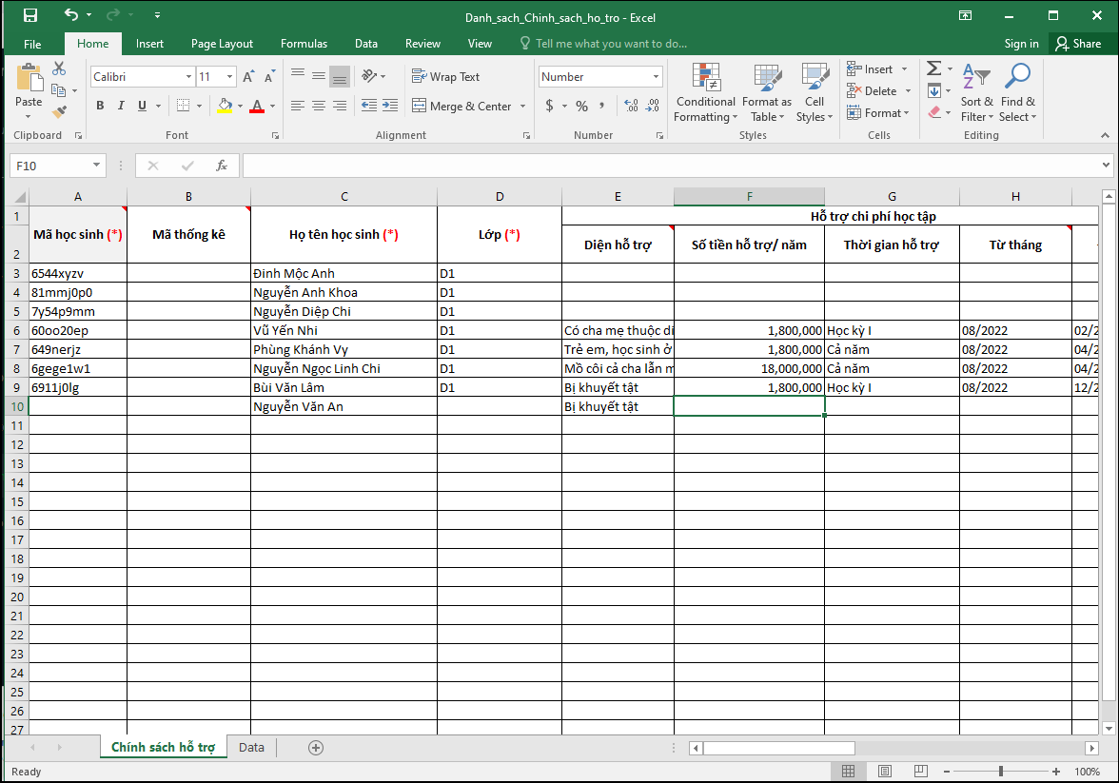Click the AutoSum sigma icon
Image resolution: width=1119 pixels, height=783 pixels.
934,69
